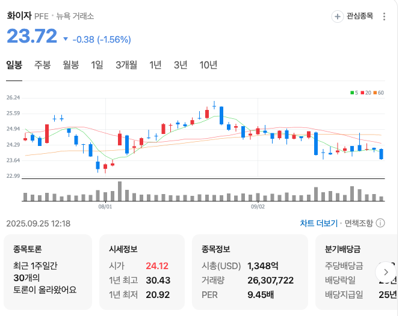Click the 23.64 price axis label

(x=13, y=160)
